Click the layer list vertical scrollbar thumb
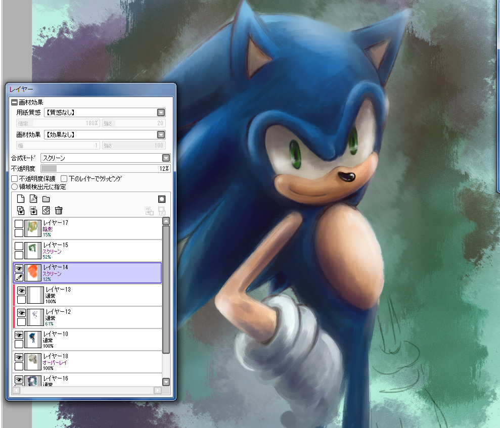Screen dimensions: 500x428 [166, 290]
